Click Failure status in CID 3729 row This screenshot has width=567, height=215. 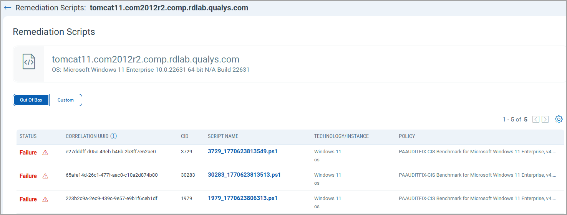[28, 153]
